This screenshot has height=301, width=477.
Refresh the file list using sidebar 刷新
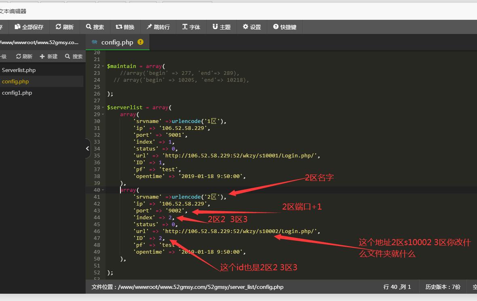pyautogui.click(x=24, y=57)
